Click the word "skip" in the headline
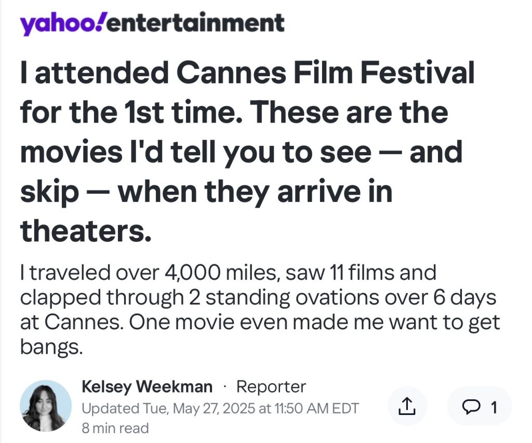The height and width of the screenshot is (443, 532). click(49, 192)
